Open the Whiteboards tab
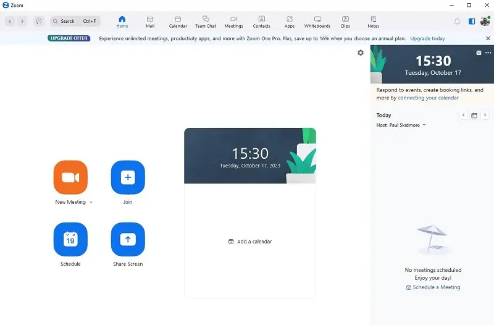The height and width of the screenshot is (325, 494). (x=317, y=22)
